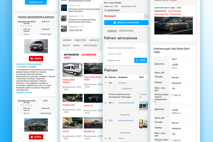Expand the Показать ещё button
Image resolution: width=213 pixels, height=142 pixels.
coord(36,2)
